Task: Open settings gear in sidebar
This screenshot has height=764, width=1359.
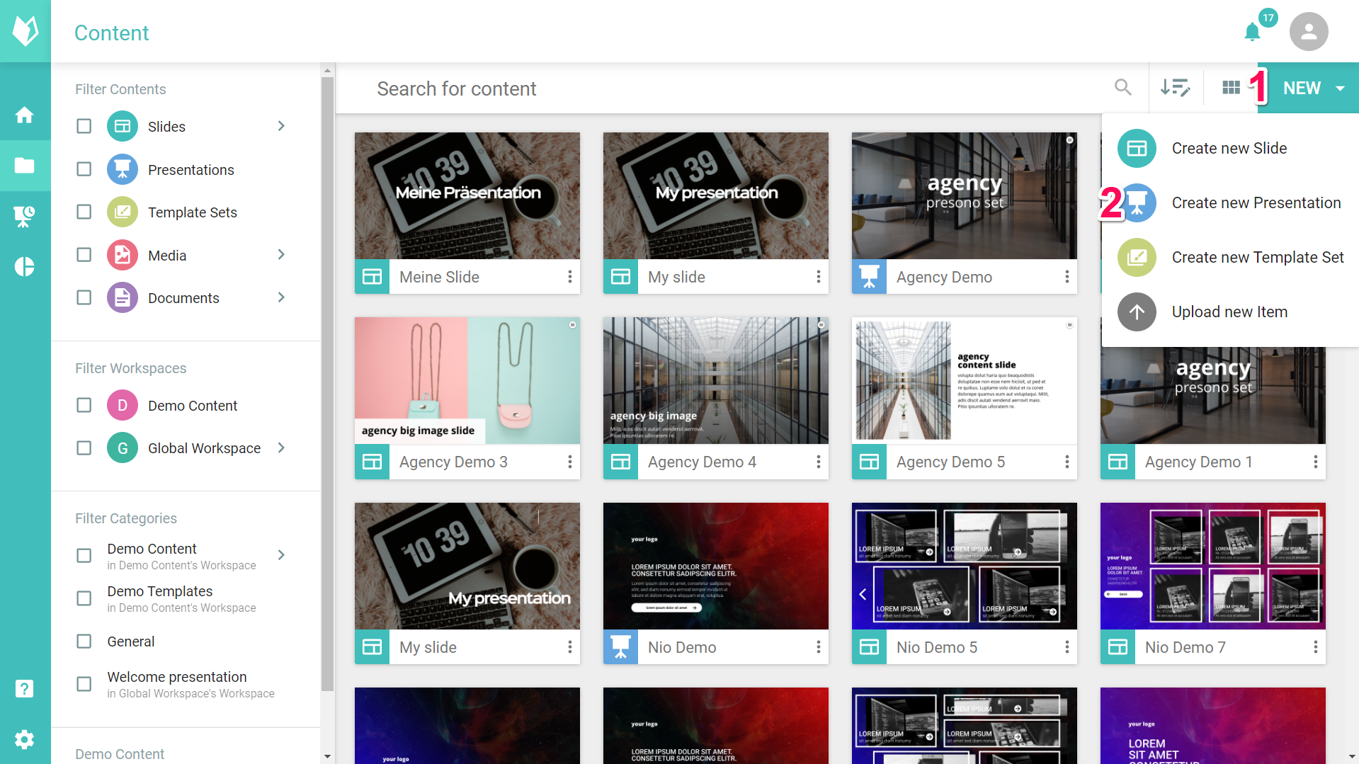Action: click(x=25, y=740)
